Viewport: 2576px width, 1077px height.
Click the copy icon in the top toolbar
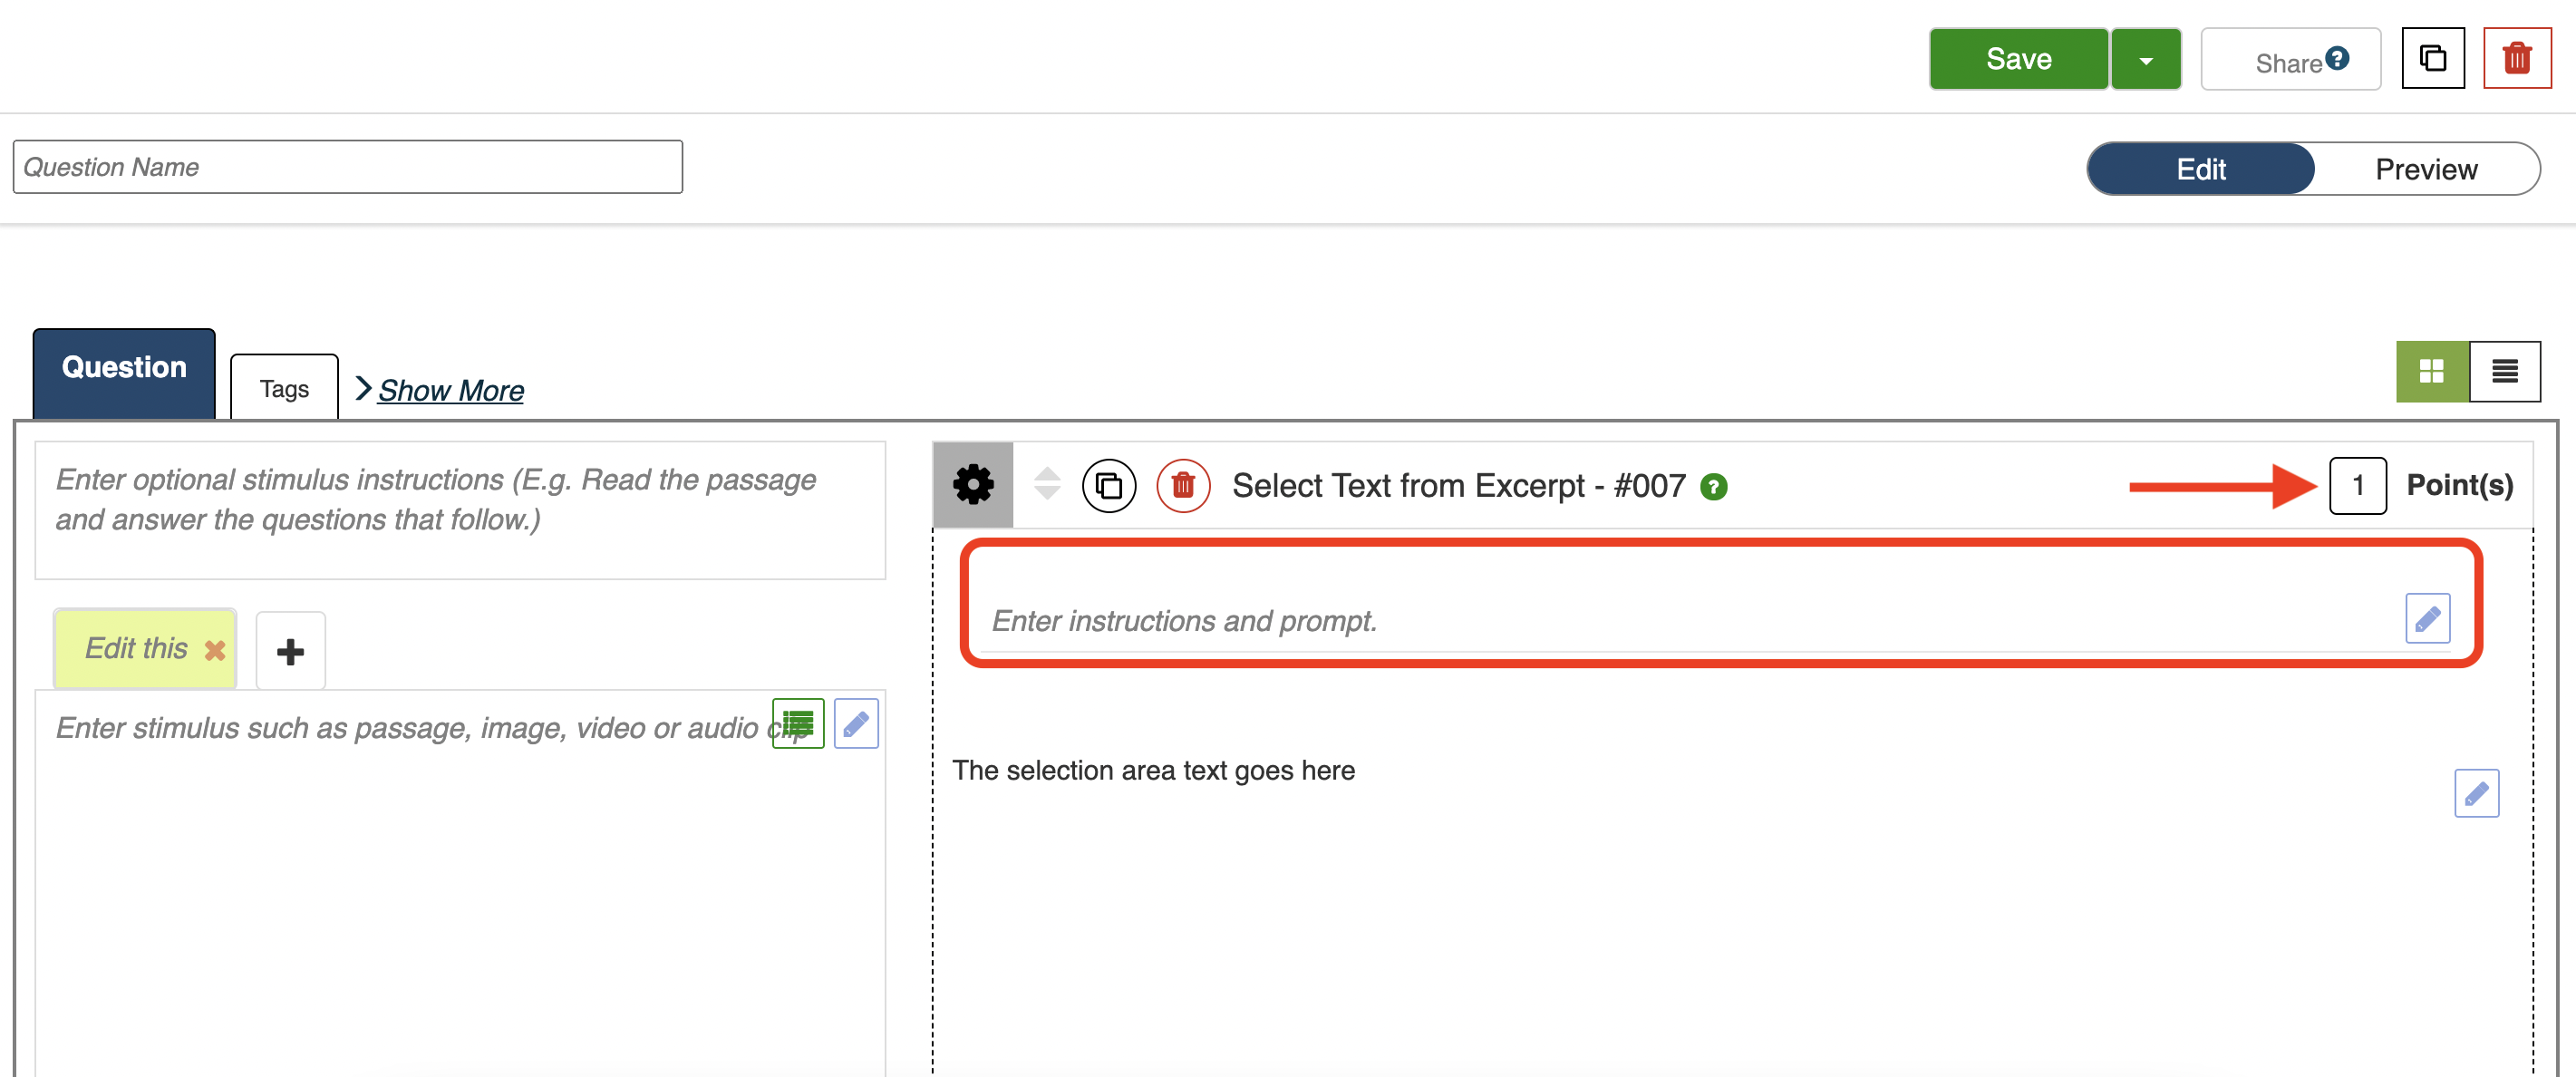pos(2432,59)
